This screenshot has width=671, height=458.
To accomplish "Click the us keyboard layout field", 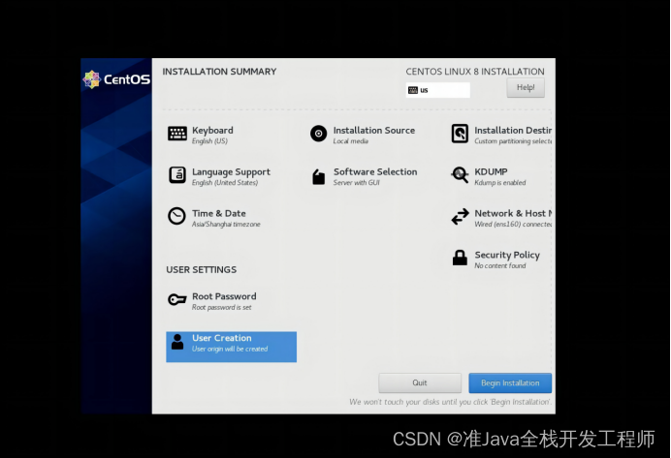I will [437, 90].
